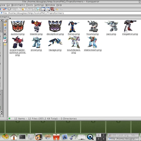141x141 pixels.
Task: Open the cardboard box panel icon
Action: coord(48,137)
